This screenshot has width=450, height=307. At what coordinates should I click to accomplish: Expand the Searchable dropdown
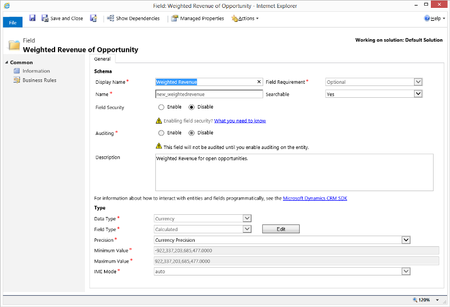417,94
